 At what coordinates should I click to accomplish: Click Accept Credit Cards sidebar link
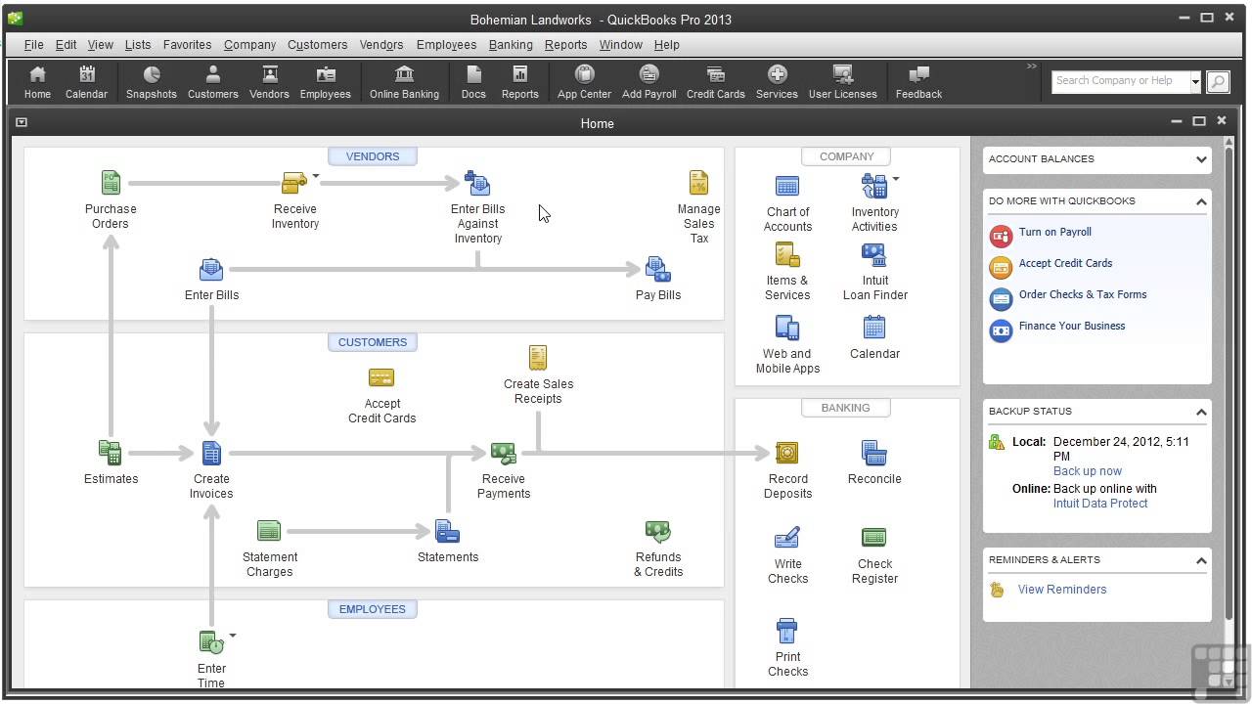(1065, 264)
